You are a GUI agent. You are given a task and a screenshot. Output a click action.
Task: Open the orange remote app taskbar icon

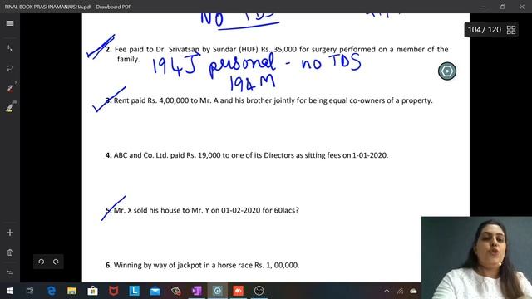click(x=239, y=291)
